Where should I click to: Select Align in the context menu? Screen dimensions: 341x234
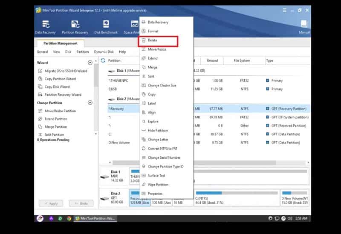(x=166, y=112)
